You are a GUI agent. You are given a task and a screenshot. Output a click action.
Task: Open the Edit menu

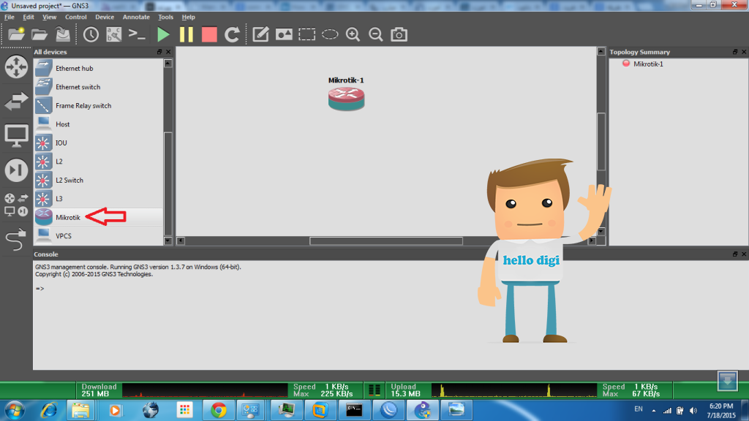(x=29, y=17)
